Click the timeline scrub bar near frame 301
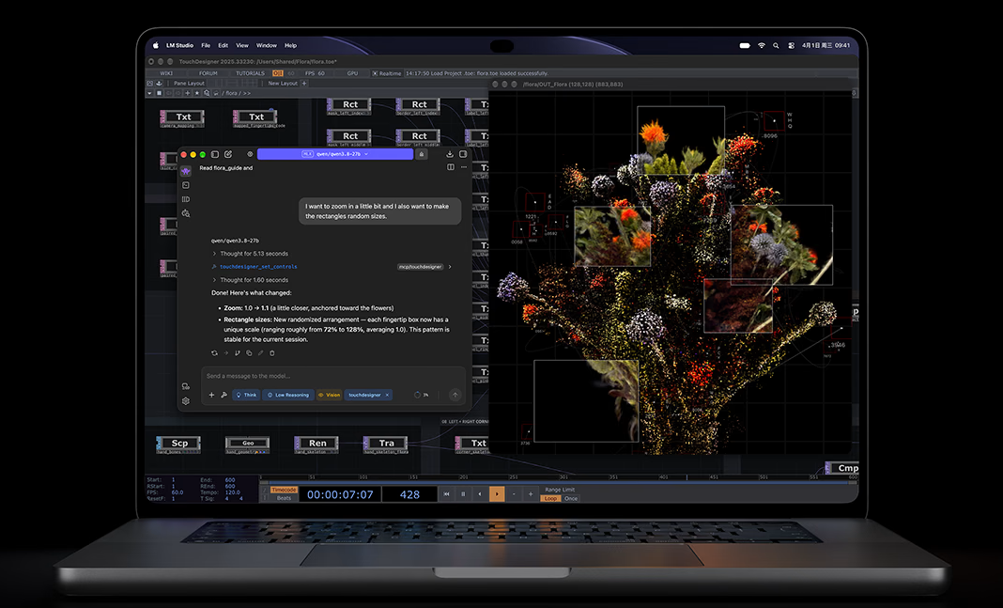The image size is (1003, 608). [x=563, y=477]
